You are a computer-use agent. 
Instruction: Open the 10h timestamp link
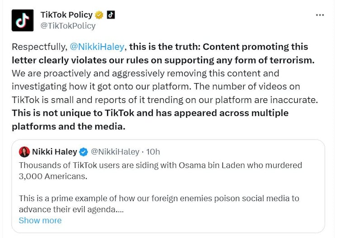(x=154, y=151)
